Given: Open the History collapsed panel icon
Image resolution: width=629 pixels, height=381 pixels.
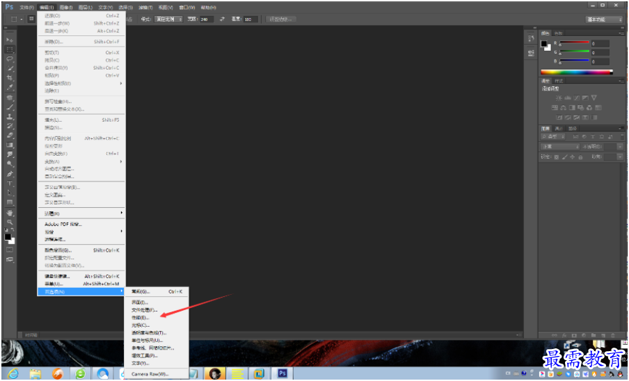Looking at the screenshot, I should pos(531,38).
